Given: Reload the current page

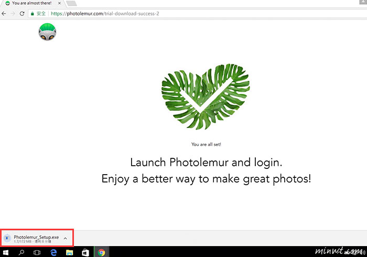Looking at the screenshot, I should click(22, 14).
